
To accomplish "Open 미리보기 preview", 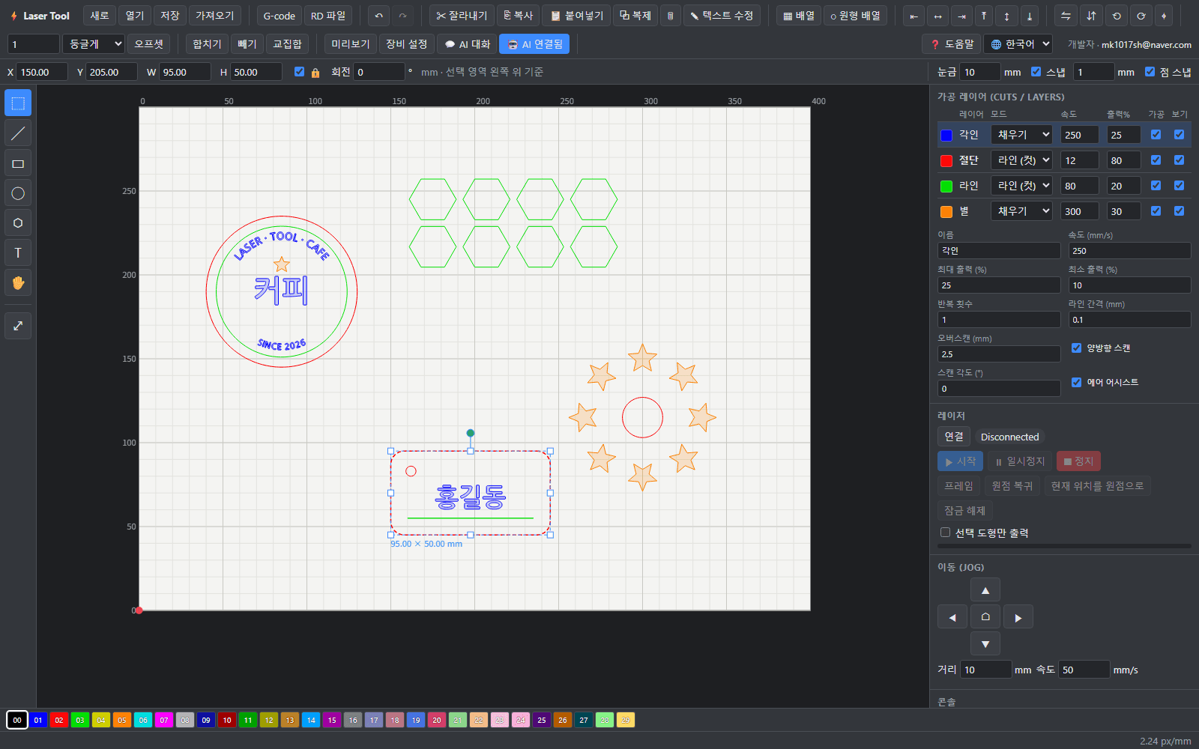I will coord(351,44).
